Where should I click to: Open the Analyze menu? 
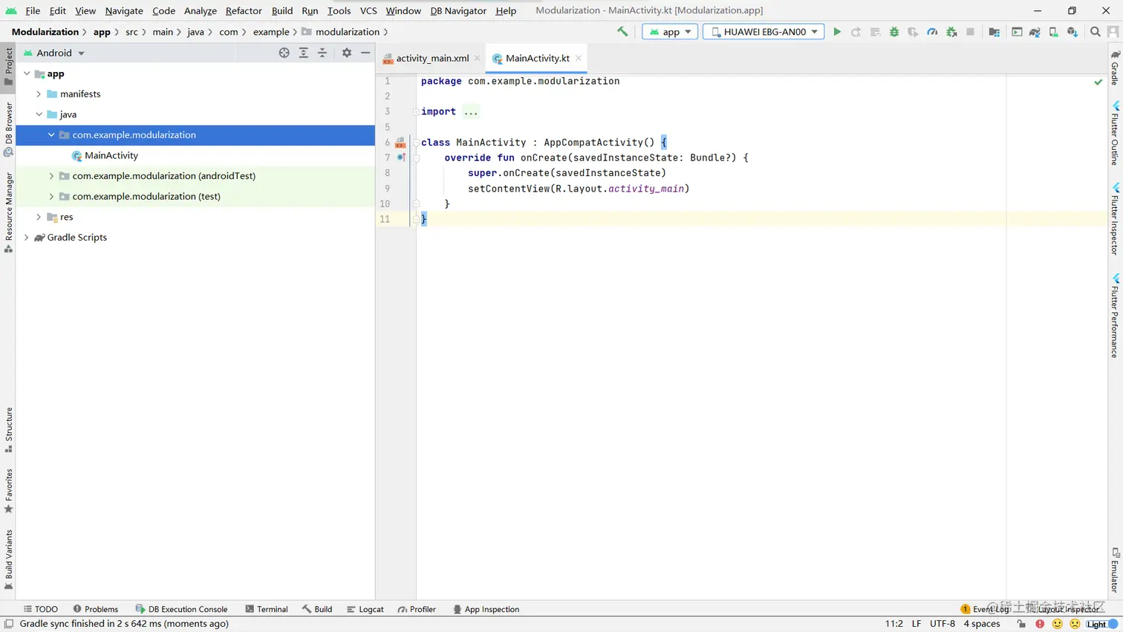pos(201,10)
